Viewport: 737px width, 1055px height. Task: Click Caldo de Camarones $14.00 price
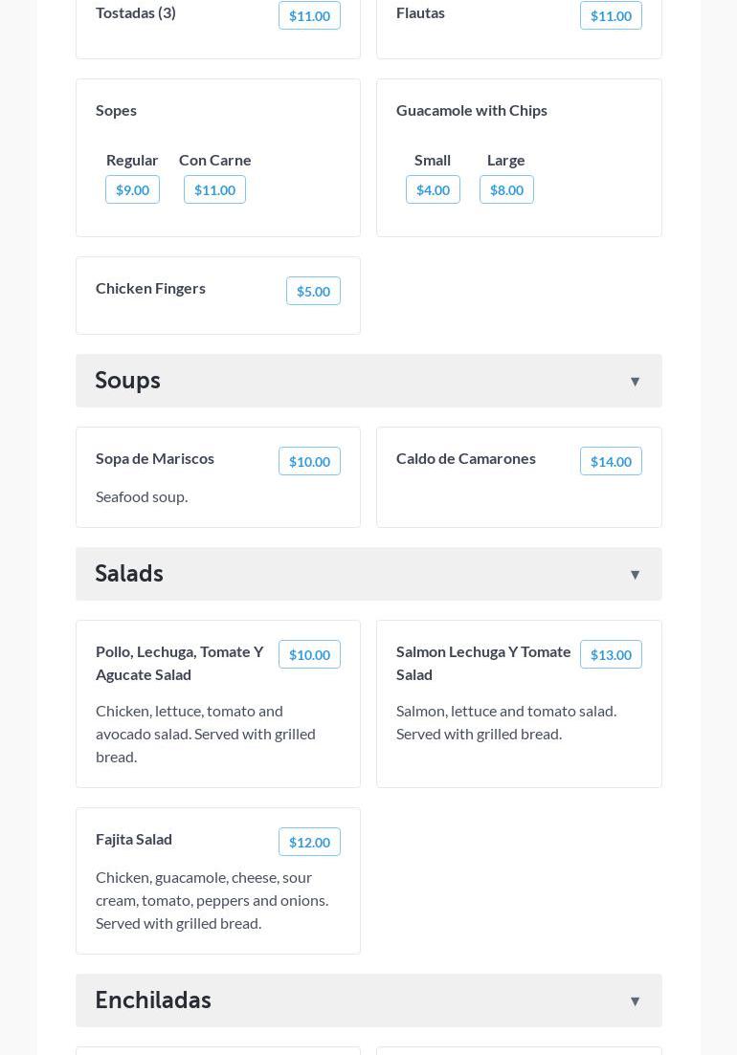click(x=611, y=462)
